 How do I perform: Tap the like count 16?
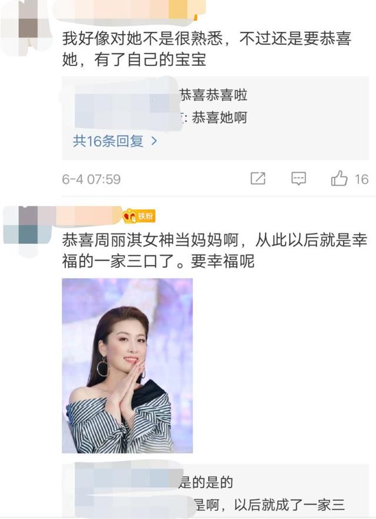[x=361, y=179]
